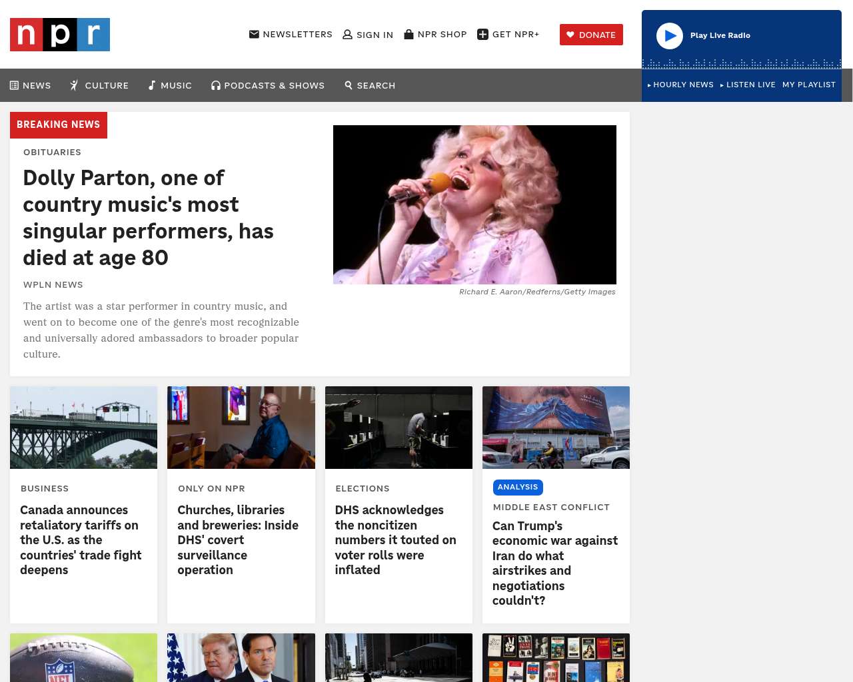Visit the NPR Shop link text

[442, 34]
